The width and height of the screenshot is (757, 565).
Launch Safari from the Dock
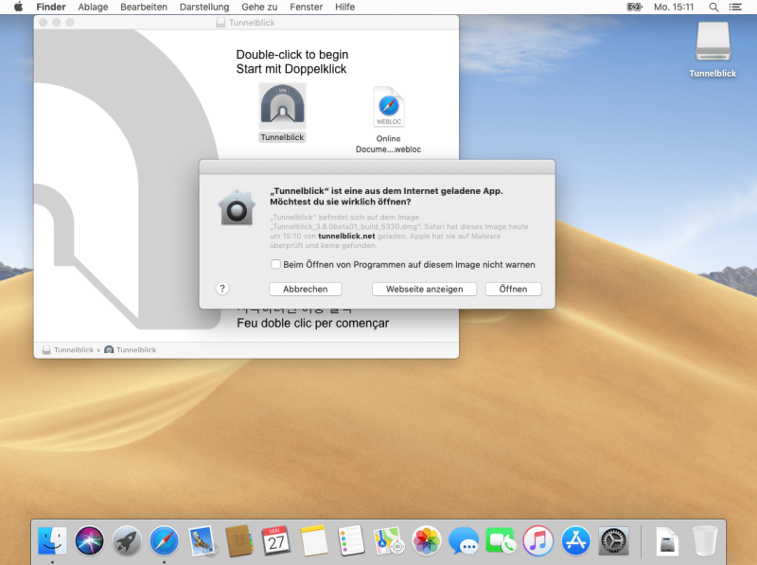click(164, 541)
